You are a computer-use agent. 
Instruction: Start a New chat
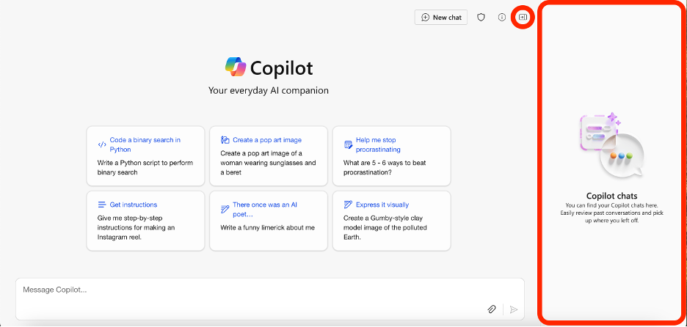click(x=441, y=18)
